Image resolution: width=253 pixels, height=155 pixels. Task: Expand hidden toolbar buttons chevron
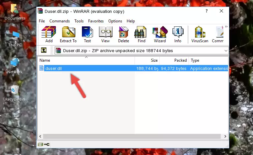(226, 26)
